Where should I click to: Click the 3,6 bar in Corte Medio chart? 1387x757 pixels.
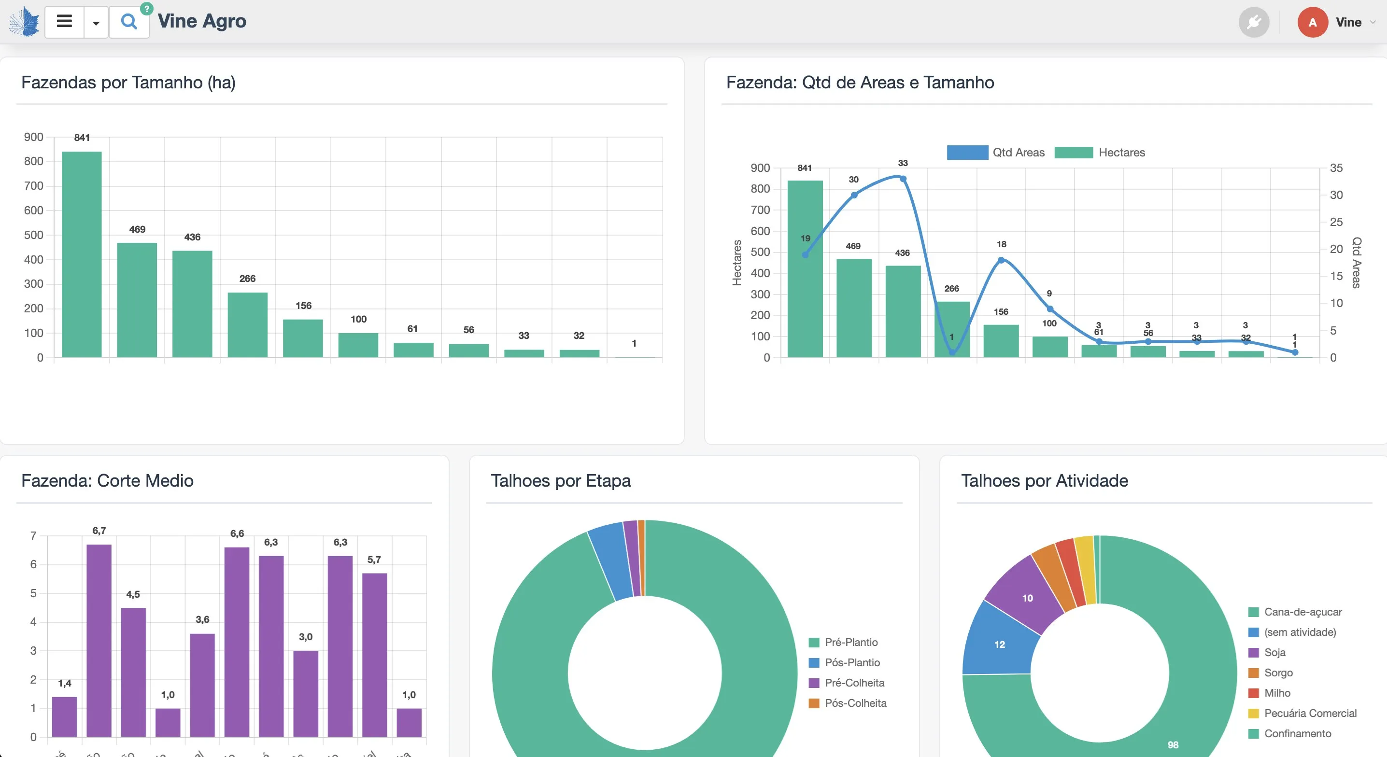tap(202, 686)
